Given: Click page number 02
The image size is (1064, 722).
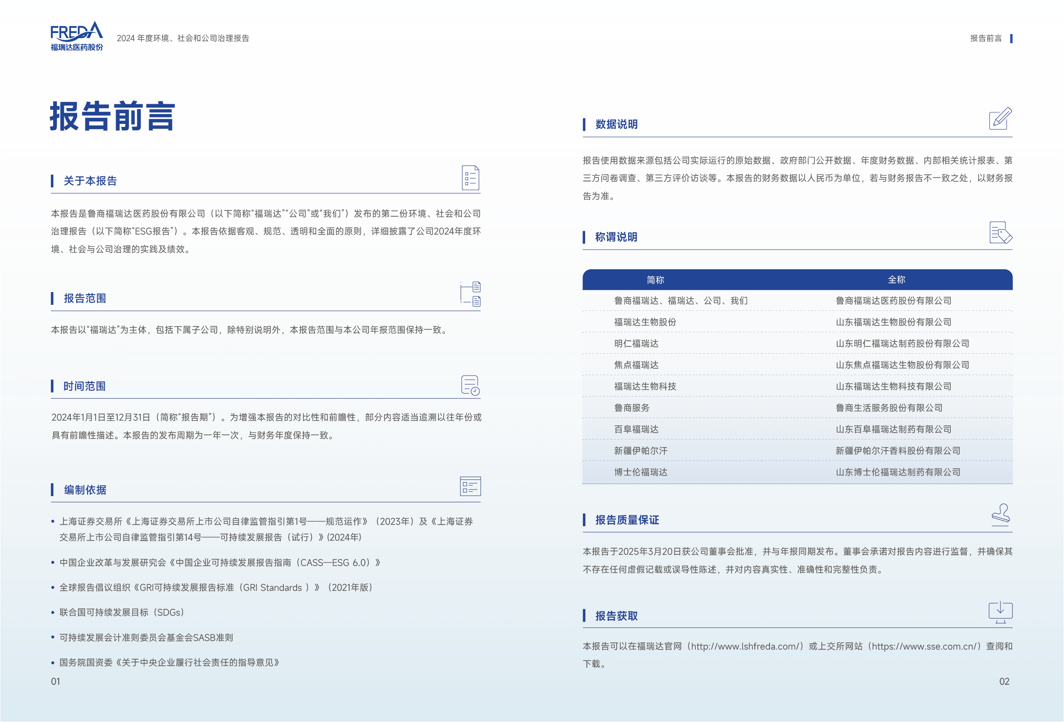Looking at the screenshot, I should pos(1004,682).
